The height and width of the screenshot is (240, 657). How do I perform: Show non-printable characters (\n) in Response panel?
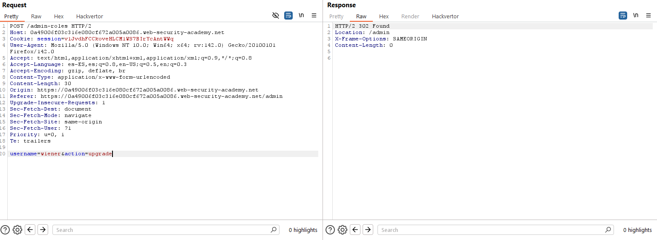coord(636,15)
